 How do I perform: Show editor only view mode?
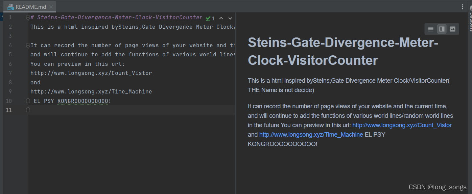[x=430, y=29]
